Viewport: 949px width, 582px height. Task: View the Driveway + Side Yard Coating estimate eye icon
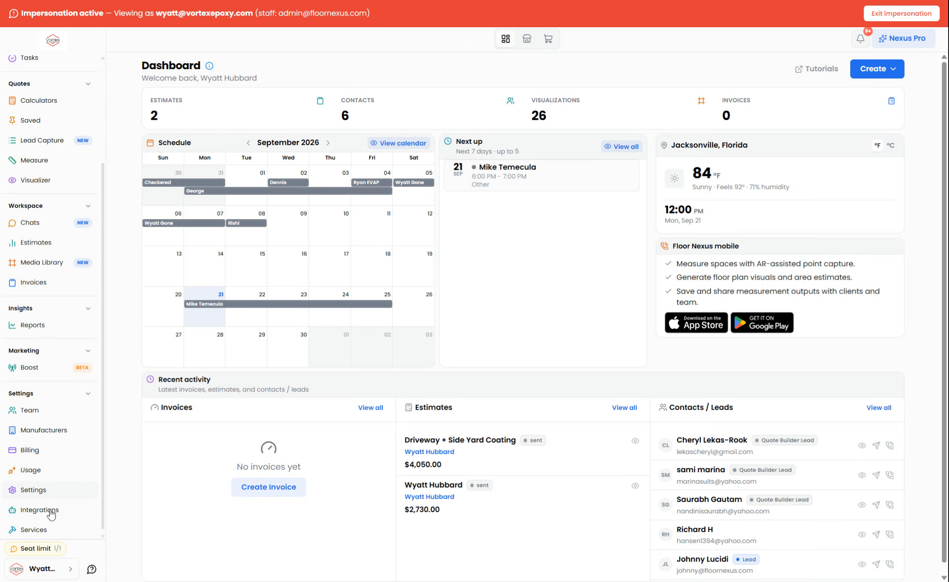pos(635,441)
